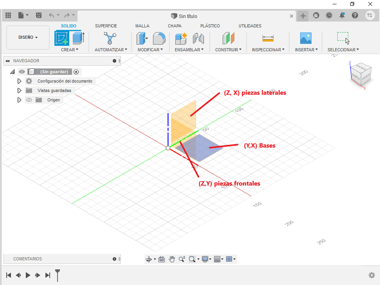Jump to the timeline end

click(x=48, y=275)
